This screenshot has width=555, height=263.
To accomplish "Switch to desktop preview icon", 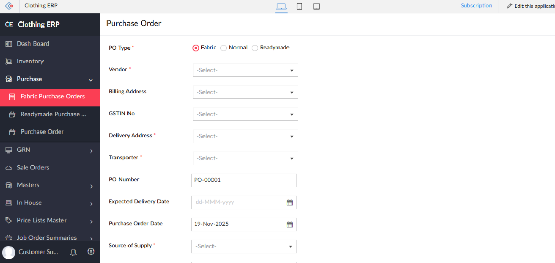I will point(281,6).
